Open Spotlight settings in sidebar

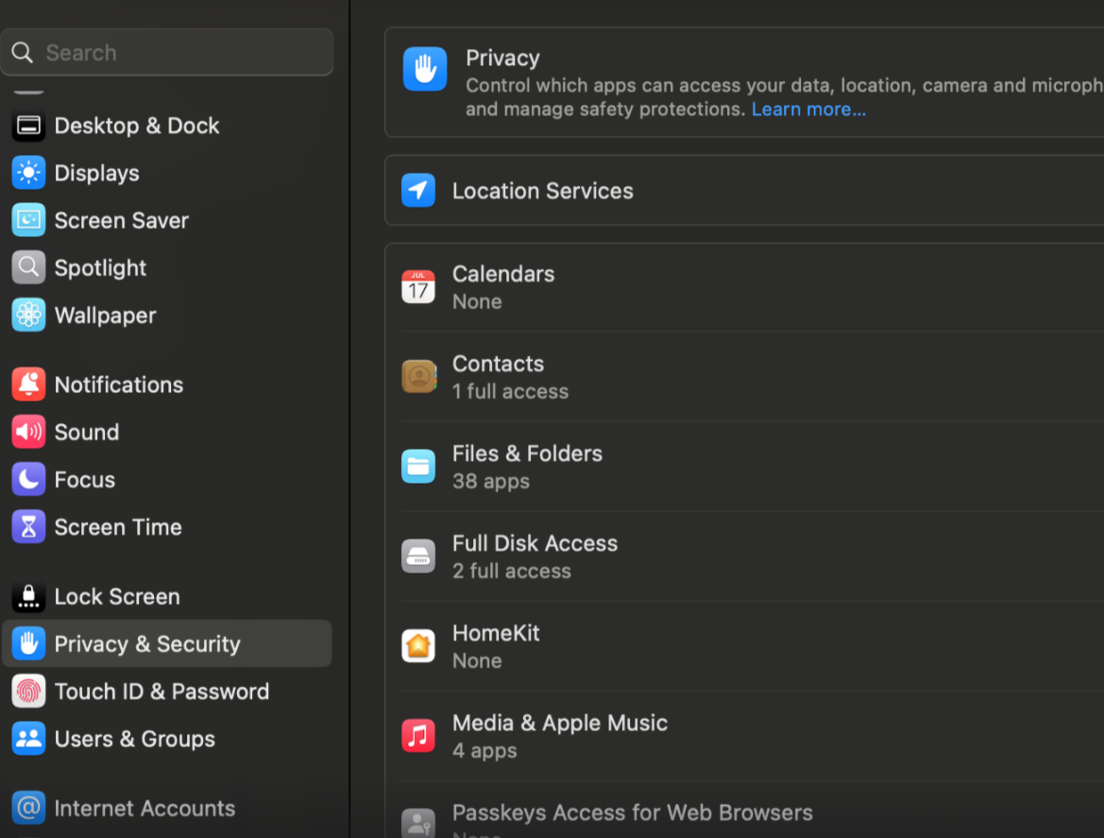pos(100,267)
